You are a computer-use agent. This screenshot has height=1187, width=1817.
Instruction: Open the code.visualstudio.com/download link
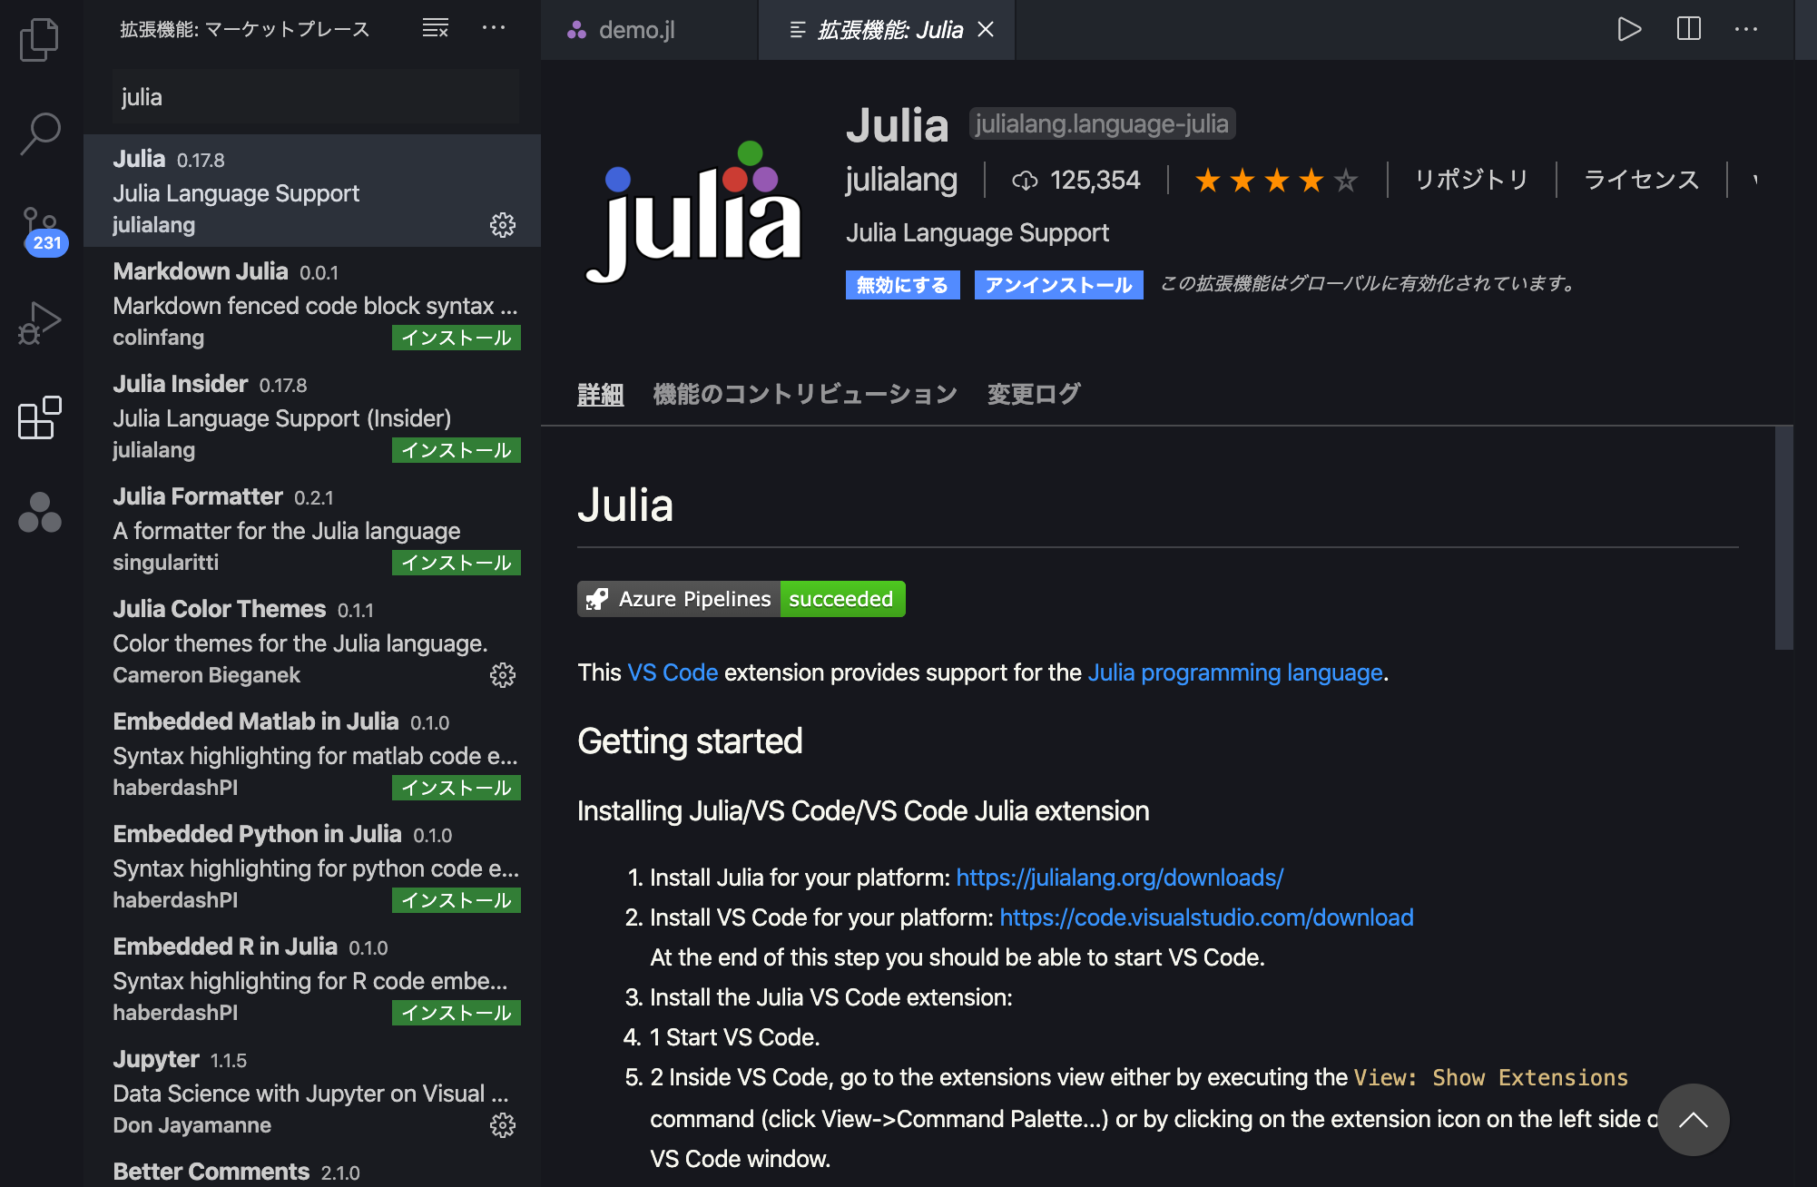point(1206,917)
